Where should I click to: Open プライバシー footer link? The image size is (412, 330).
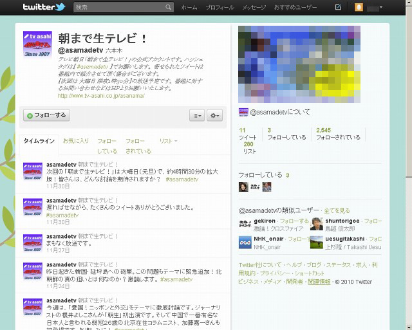[275, 273]
